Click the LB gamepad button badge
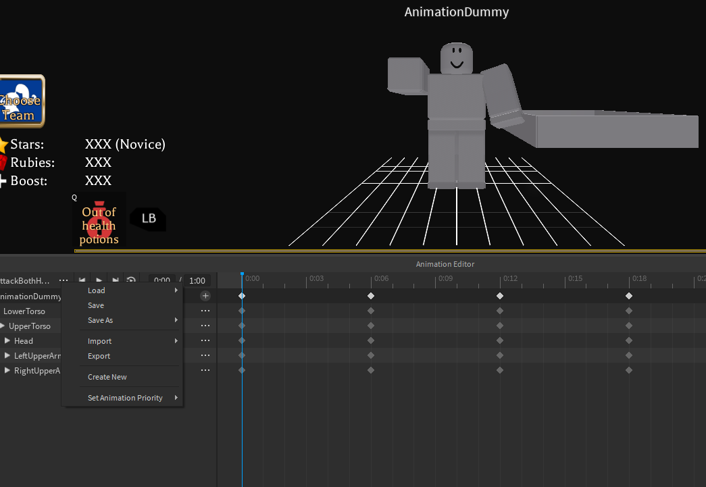The width and height of the screenshot is (706, 487). tap(148, 220)
